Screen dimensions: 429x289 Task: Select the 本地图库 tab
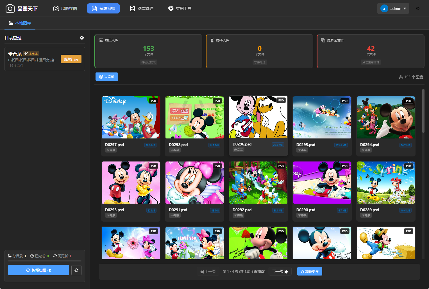point(20,23)
